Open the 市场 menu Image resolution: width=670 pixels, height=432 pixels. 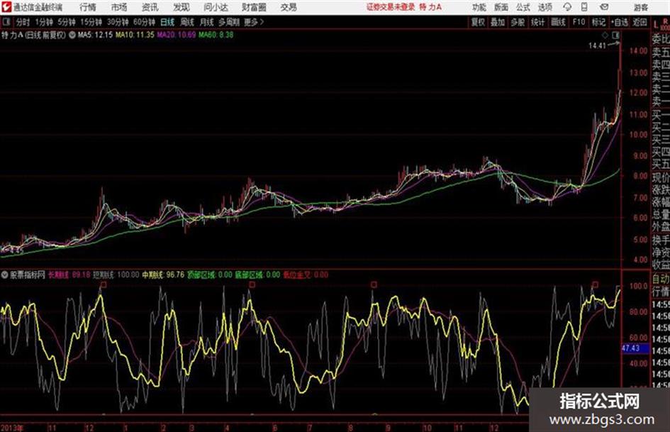pyautogui.click(x=119, y=7)
